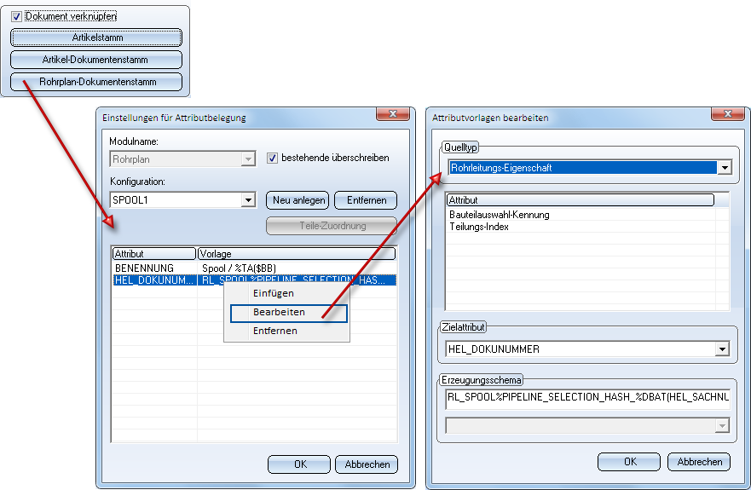Click the Artikelstamm button
The image size is (751, 490).
pos(96,37)
